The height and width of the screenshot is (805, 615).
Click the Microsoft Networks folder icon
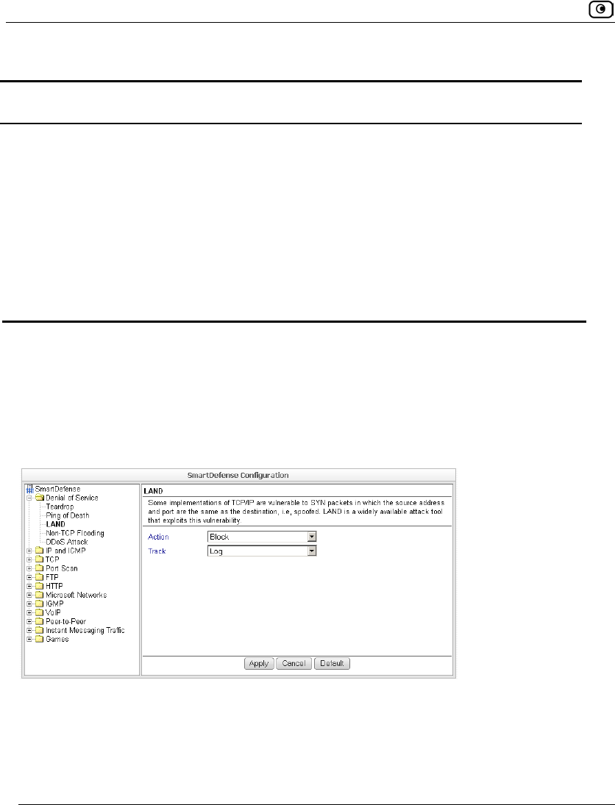click(40, 595)
